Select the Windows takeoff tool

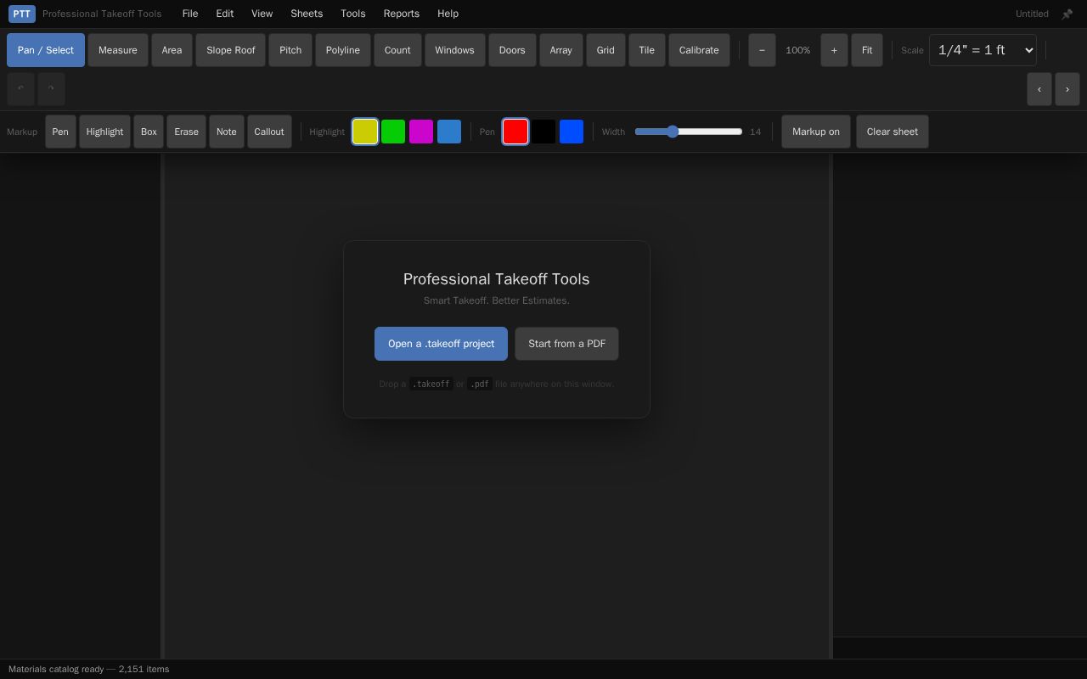click(x=455, y=50)
